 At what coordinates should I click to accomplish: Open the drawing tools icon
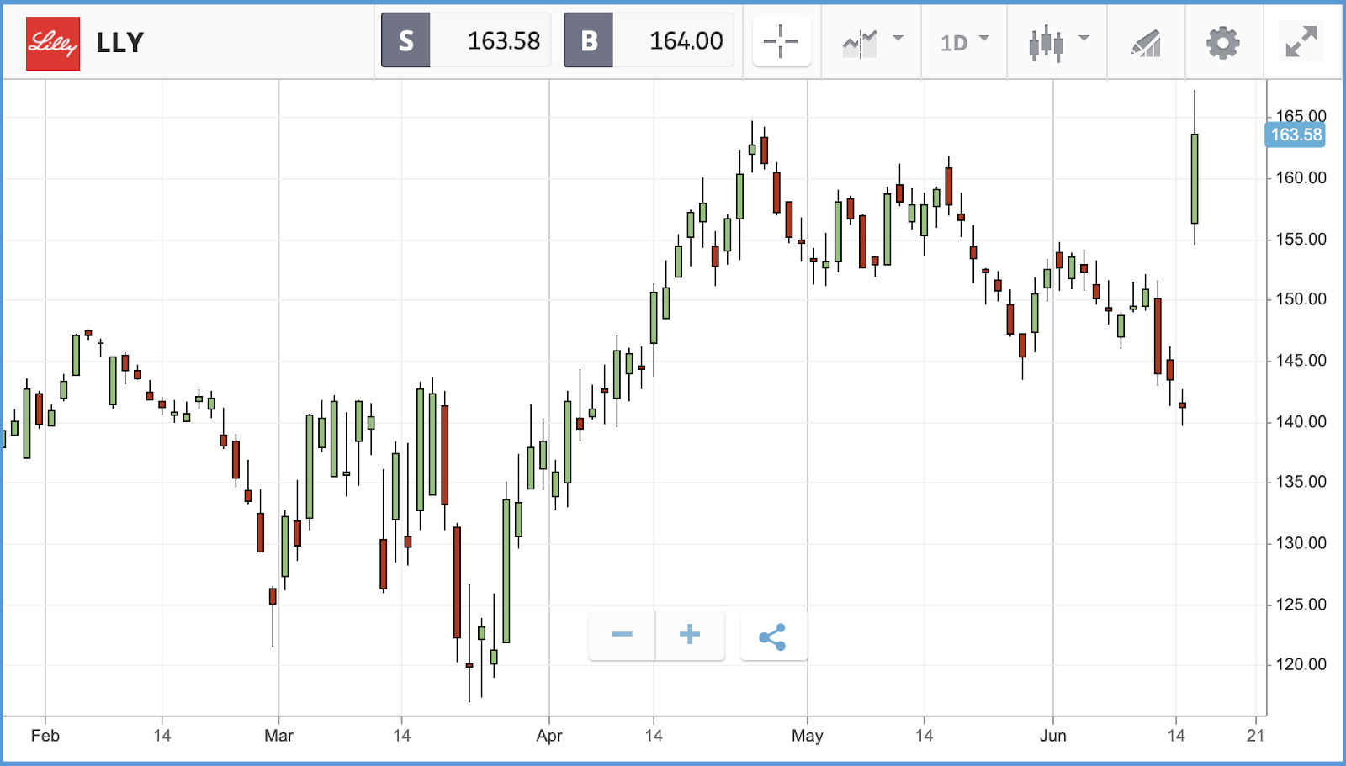click(1146, 43)
